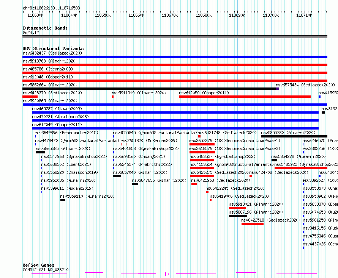Select nsv612050 (Cooper2011) label

point(204,93)
